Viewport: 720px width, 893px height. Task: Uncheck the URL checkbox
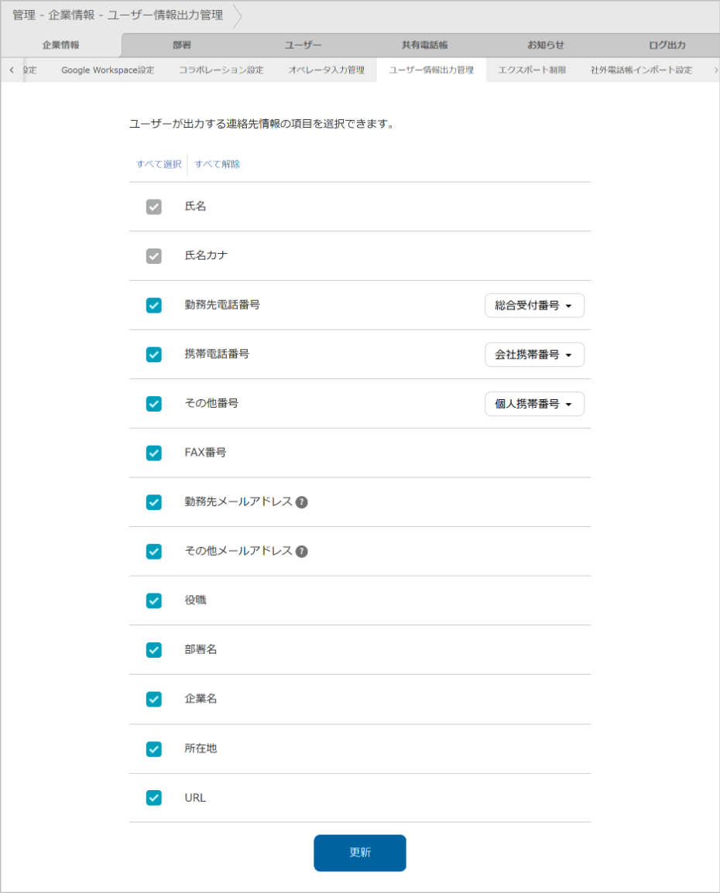coord(153,798)
